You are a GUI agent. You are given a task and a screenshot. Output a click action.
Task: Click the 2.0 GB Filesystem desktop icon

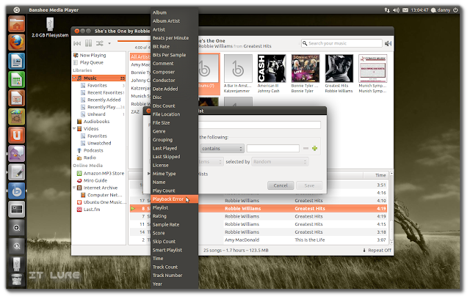point(50,28)
